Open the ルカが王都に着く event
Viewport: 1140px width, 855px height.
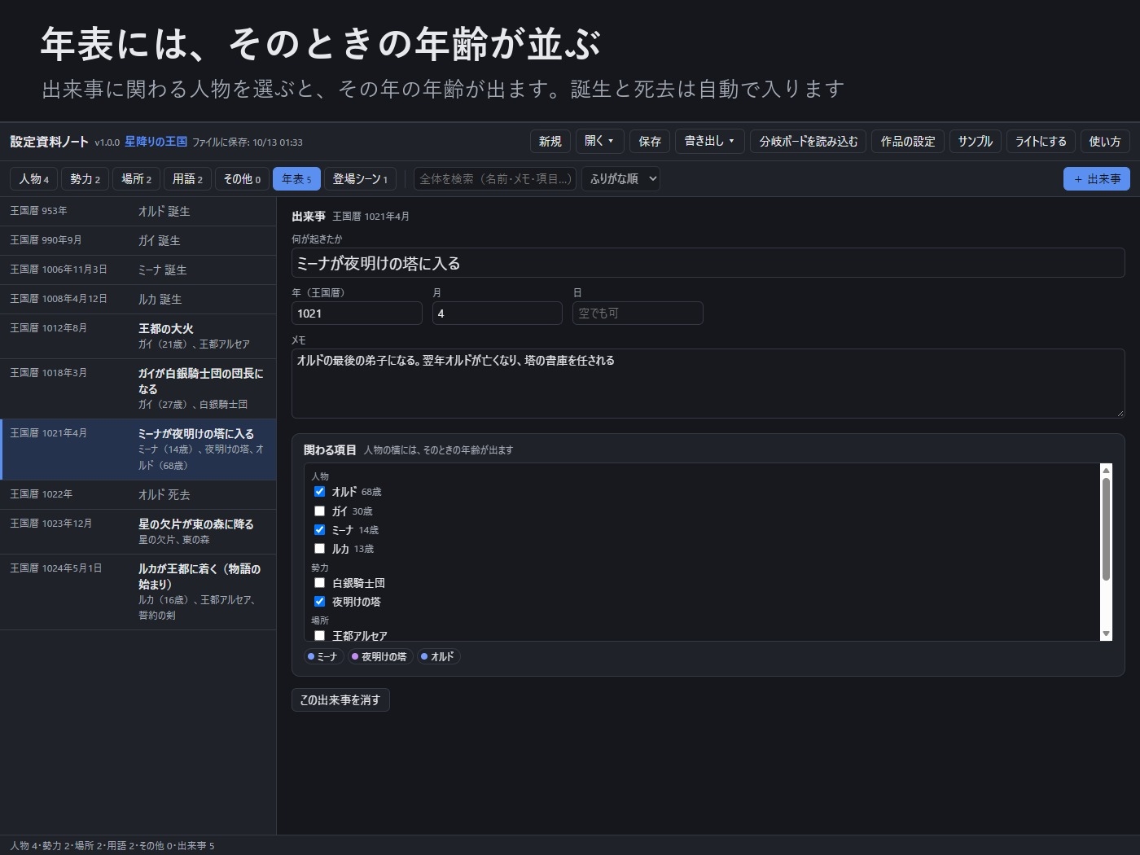[138, 591]
